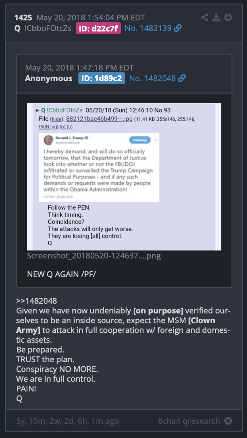Click the circled X icon next to 8chan qresearch
This screenshot has height=438, width=247.
pos(228,421)
